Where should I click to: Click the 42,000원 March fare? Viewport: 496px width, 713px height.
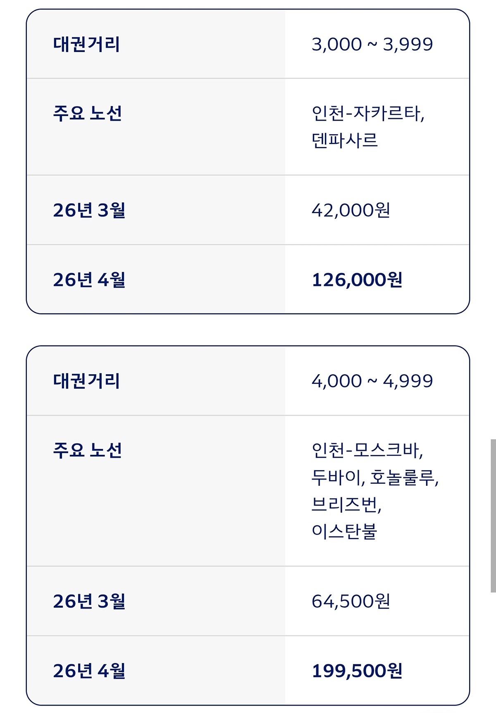pos(351,210)
